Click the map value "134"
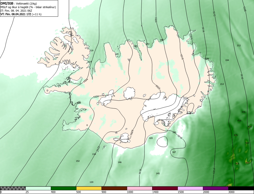The image size is (254, 194). point(94,154)
